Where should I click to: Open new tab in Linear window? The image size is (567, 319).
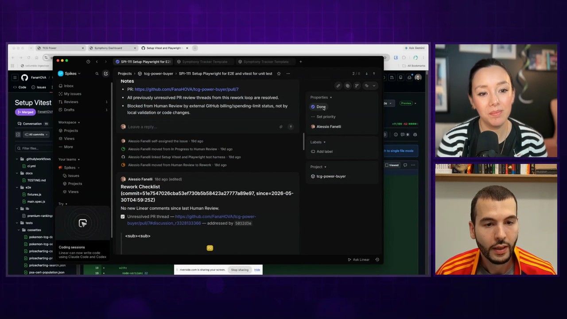click(300, 62)
